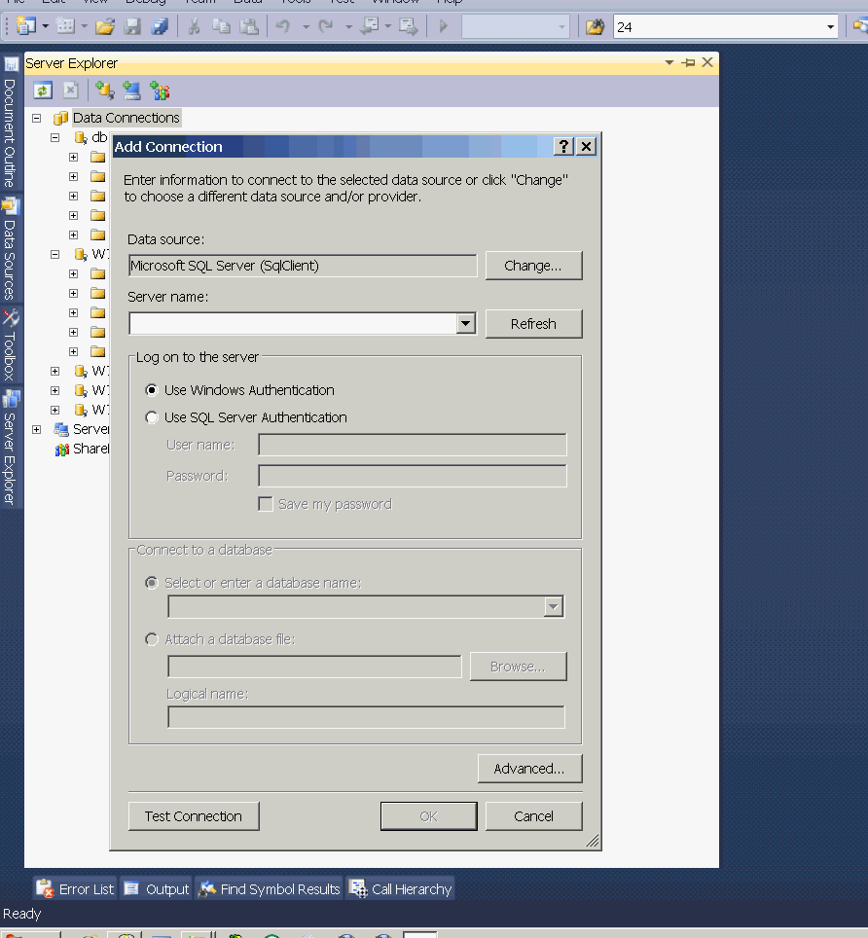Viewport: 868px width, 938px height.
Task: Open the Data Sources side tab
Action: pos(10,249)
